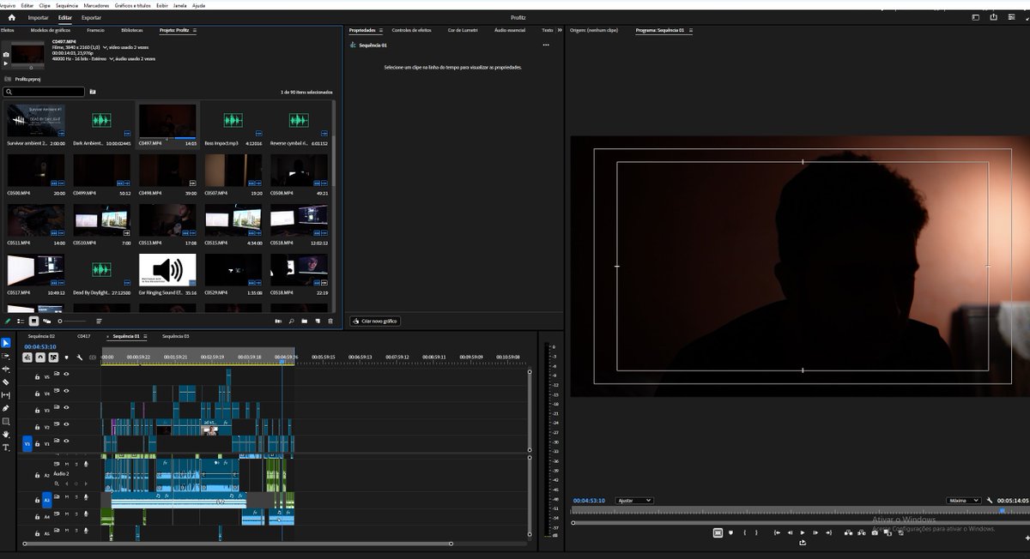1030x559 pixels.
Task: Switch to the Importar workspace tab
Action: [39, 17]
